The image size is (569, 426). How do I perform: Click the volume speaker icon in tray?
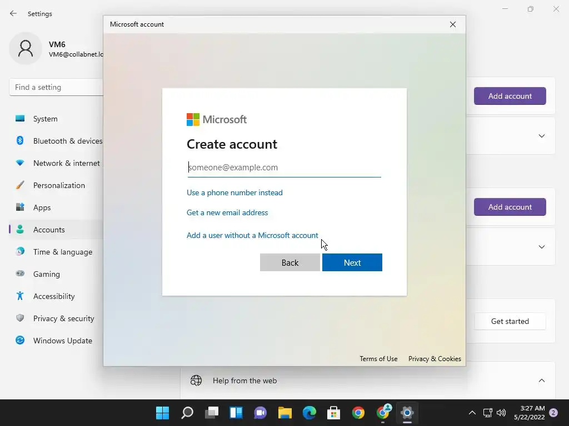(x=501, y=413)
